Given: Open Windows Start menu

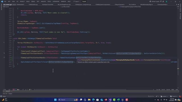Looking at the screenshot, I should [x=55, y=100].
